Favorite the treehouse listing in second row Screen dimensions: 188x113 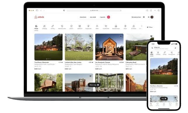click(60, 76)
